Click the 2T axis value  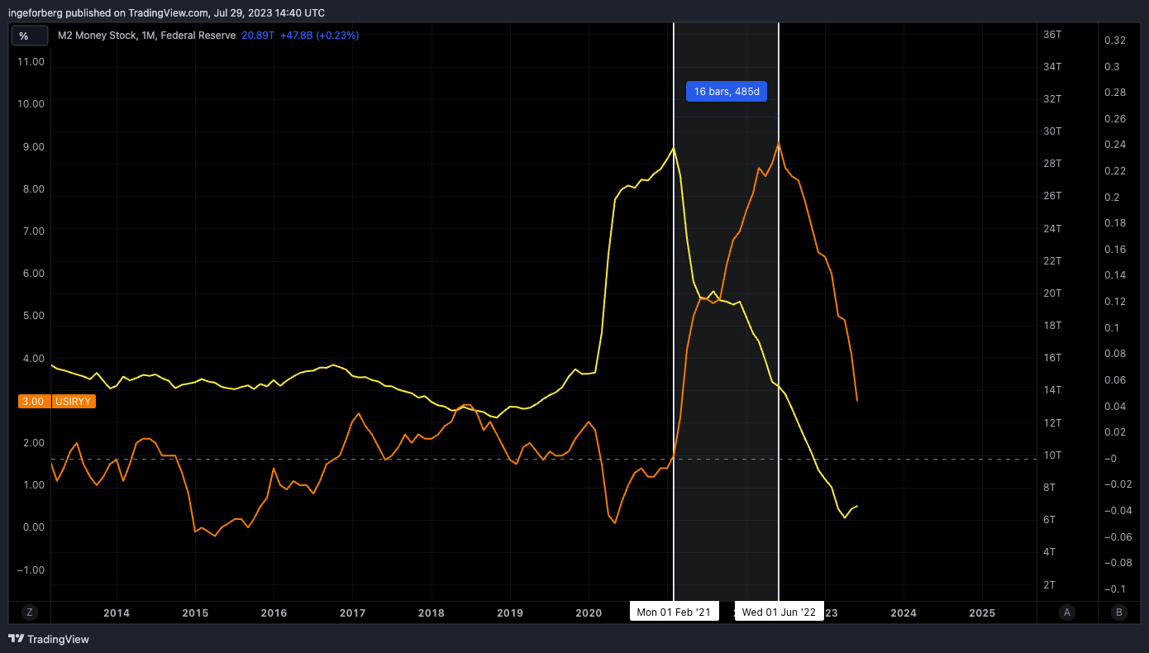(1050, 585)
